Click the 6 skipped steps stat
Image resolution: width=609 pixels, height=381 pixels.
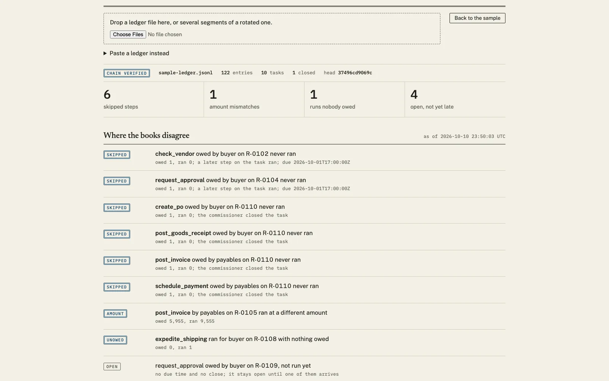point(153,99)
